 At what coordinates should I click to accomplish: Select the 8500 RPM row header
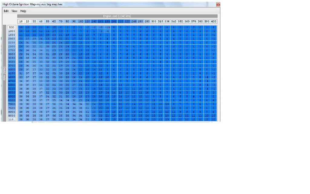click(x=12, y=115)
